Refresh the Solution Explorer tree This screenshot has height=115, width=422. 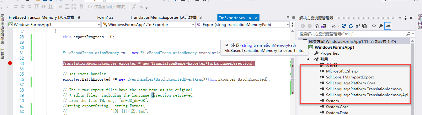click(351, 26)
